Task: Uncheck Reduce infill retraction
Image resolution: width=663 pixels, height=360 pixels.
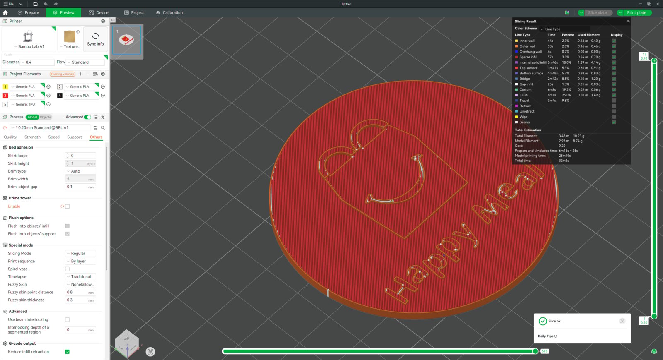Action: pyautogui.click(x=67, y=352)
